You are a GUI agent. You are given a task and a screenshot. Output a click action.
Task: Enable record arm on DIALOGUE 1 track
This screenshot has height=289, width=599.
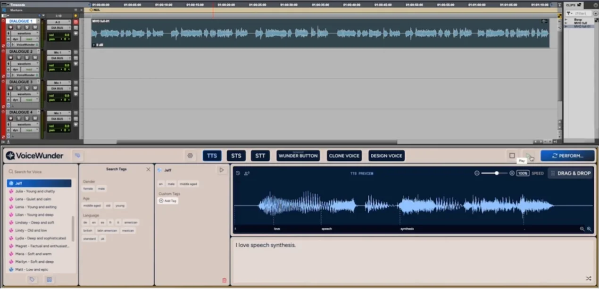(x=10, y=27)
